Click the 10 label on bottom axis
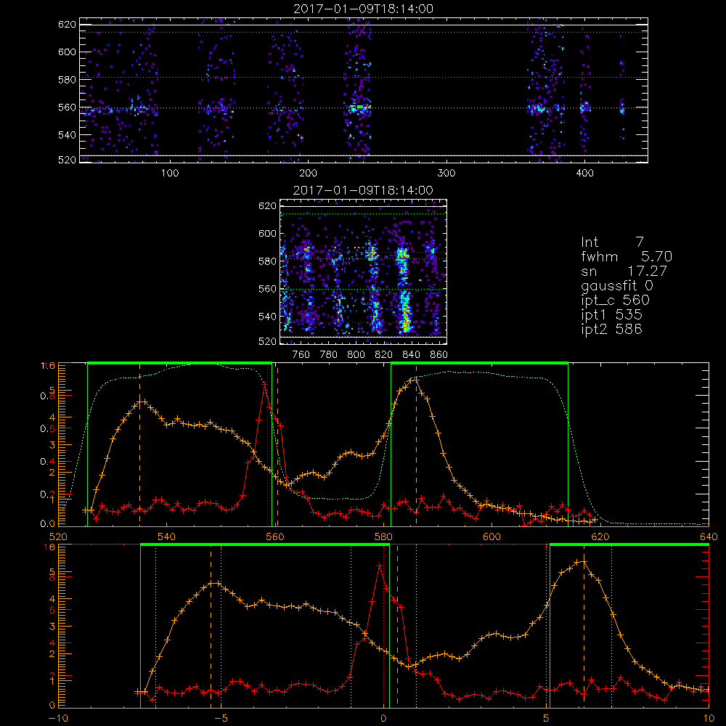The image size is (726, 726). pyautogui.click(x=709, y=718)
